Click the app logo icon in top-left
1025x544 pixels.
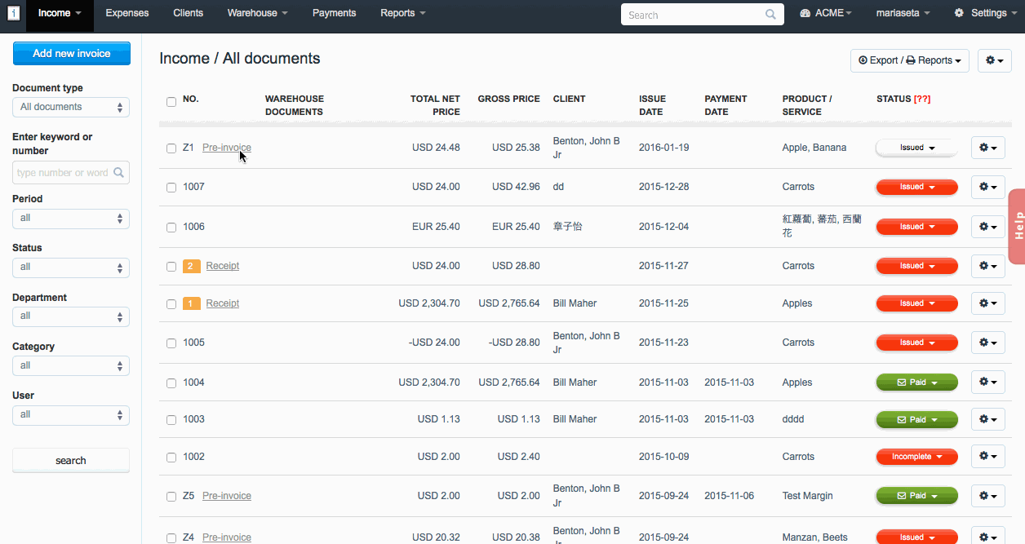(13, 14)
